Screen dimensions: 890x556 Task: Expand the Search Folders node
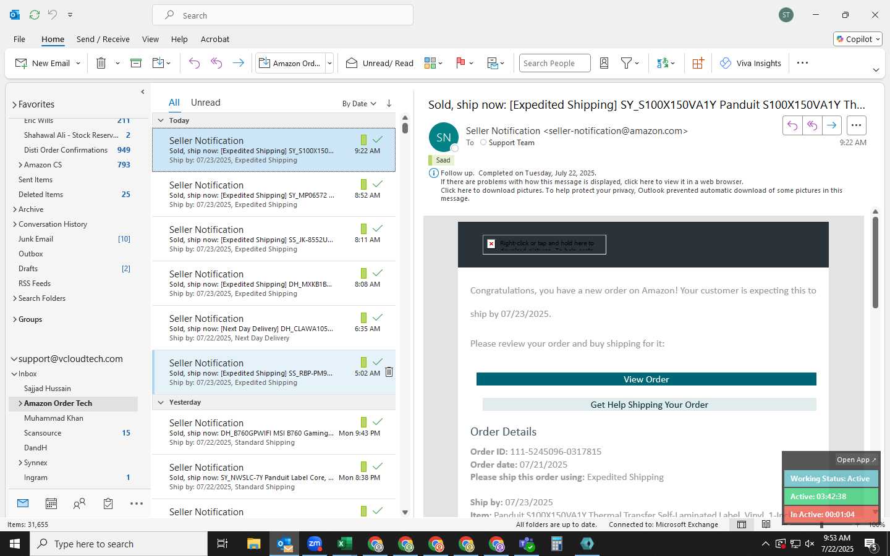15,298
